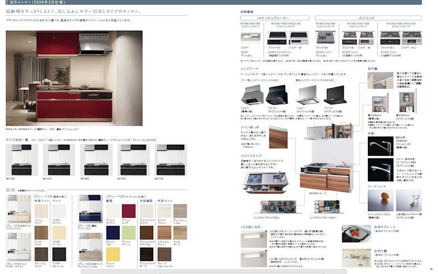Click the artificial marble worktop glass photo

(409, 201)
